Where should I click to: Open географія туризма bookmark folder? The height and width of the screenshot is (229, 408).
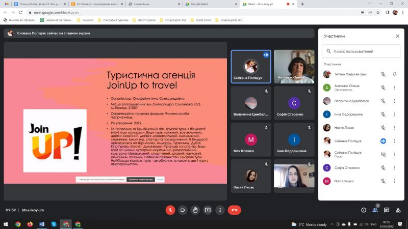tap(113, 20)
